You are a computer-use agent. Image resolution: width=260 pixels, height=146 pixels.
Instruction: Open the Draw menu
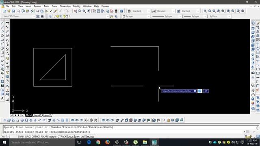point(54,6)
